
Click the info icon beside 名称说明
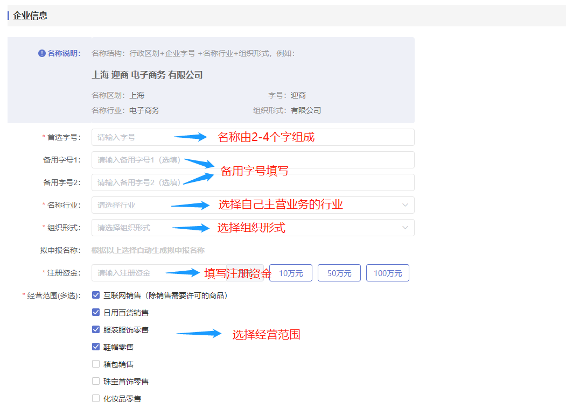[x=42, y=53]
